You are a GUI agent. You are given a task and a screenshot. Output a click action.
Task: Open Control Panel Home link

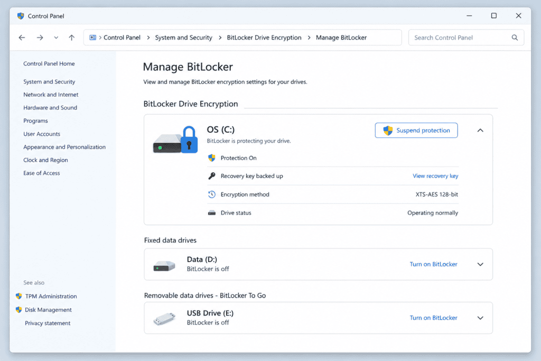pos(49,63)
